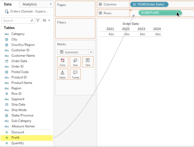Click the calendar icon beside Ship Date
Image resolution: width=194 pixels, height=147 pixels.
(x=7, y=105)
